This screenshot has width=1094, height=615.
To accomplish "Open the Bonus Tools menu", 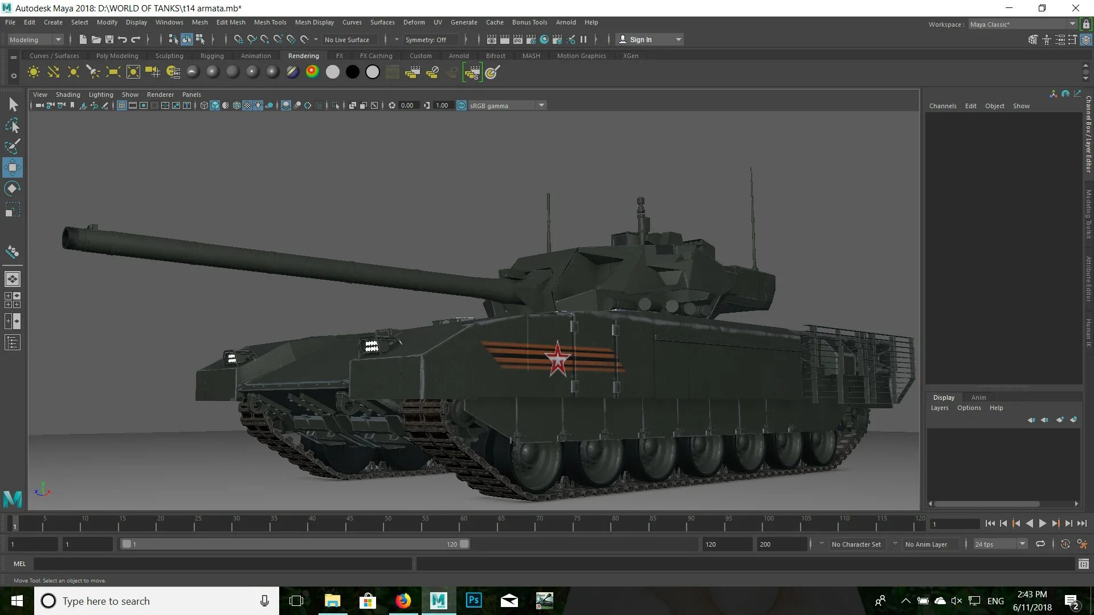I will point(529,22).
